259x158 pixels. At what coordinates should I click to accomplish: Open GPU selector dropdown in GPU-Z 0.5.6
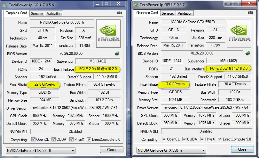[x=41, y=151]
